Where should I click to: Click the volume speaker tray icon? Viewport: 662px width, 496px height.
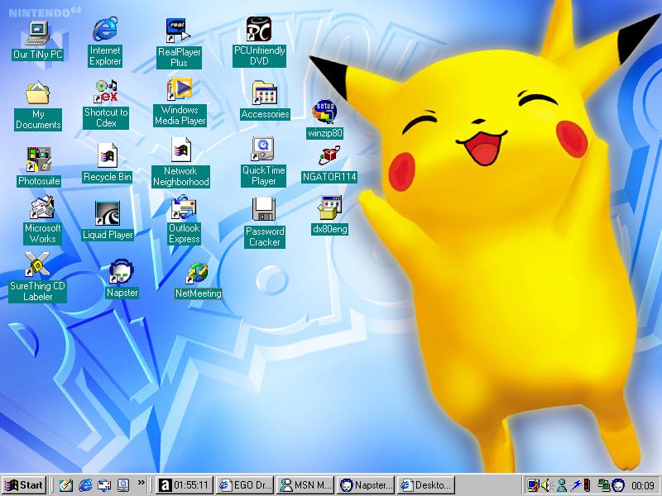547,485
